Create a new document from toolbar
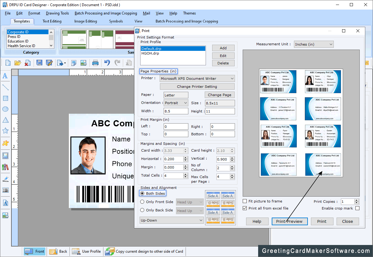 8,63
